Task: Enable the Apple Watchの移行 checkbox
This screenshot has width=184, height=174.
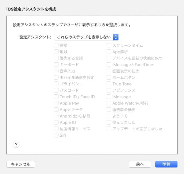Action: pyautogui.click(x=109, y=103)
